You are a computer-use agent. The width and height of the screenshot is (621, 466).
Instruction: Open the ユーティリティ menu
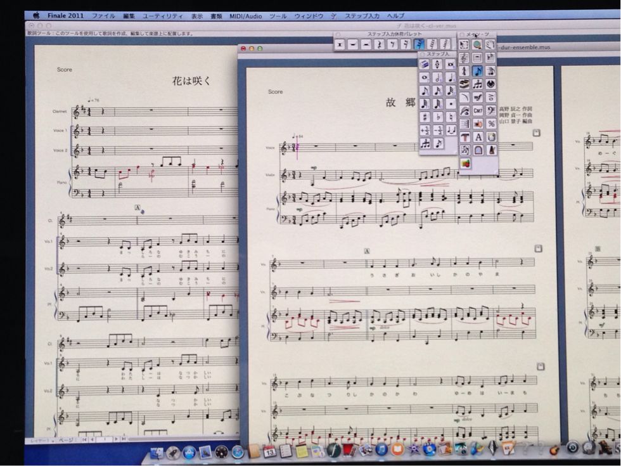click(163, 16)
